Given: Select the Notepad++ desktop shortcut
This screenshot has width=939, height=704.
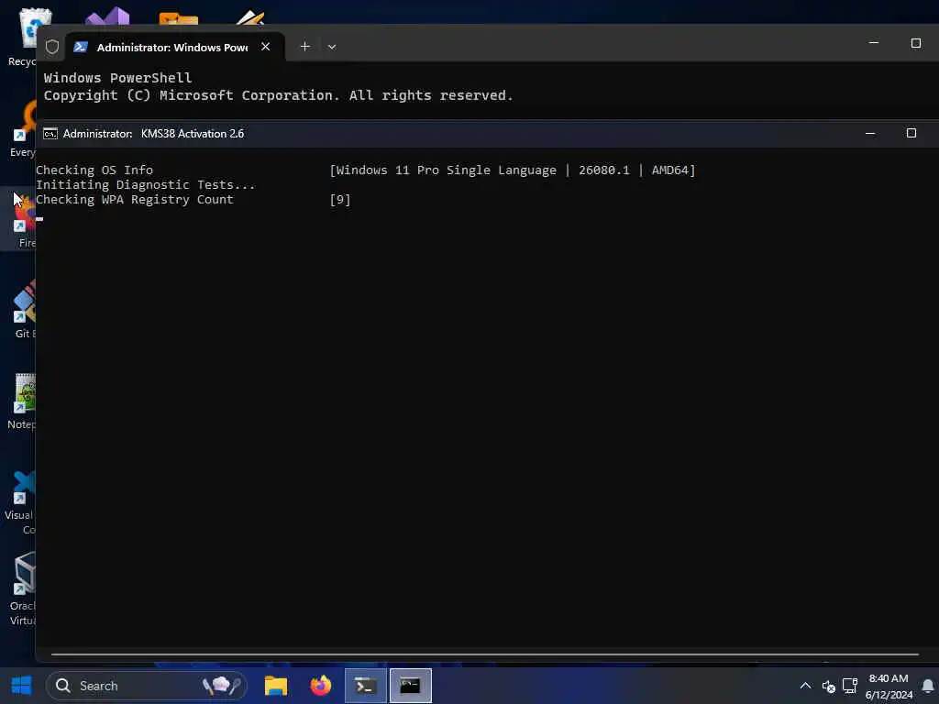Looking at the screenshot, I should (x=22, y=401).
